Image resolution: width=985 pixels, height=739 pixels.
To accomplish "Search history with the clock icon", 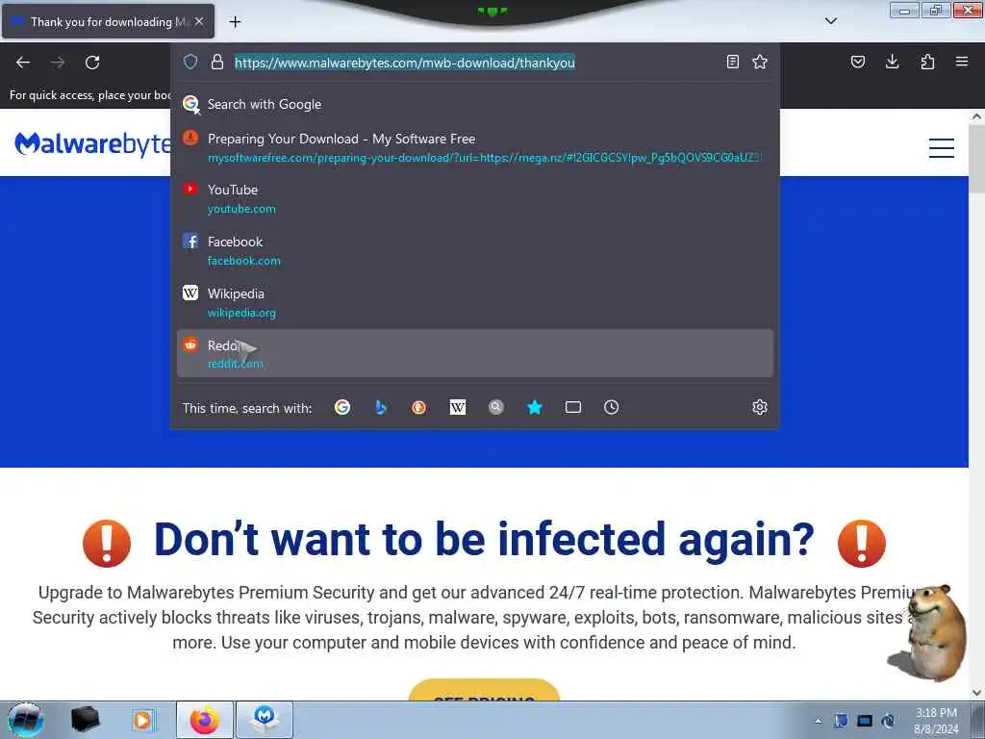I will [x=611, y=407].
